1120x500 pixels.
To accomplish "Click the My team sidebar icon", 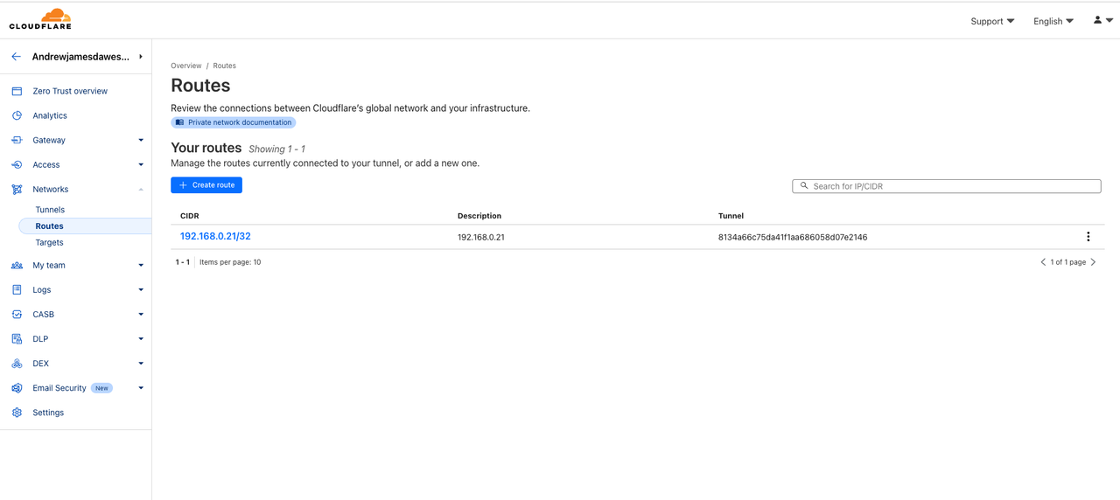I will click(x=17, y=266).
